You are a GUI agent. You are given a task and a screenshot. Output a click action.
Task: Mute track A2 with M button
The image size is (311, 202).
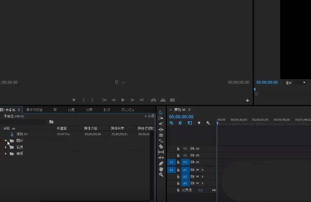[x=197, y=177]
